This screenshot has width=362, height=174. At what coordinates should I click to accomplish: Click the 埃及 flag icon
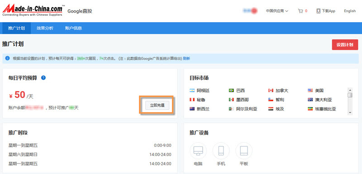pyautogui.click(x=271, y=109)
